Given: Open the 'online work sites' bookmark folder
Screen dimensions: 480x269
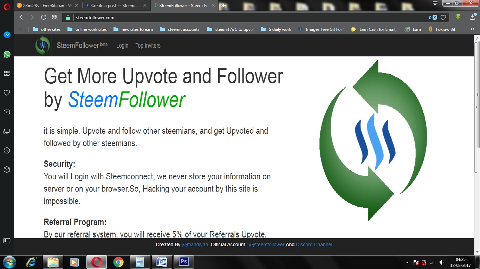Looking at the screenshot, I should pyautogui.click(x=87, y=29).
